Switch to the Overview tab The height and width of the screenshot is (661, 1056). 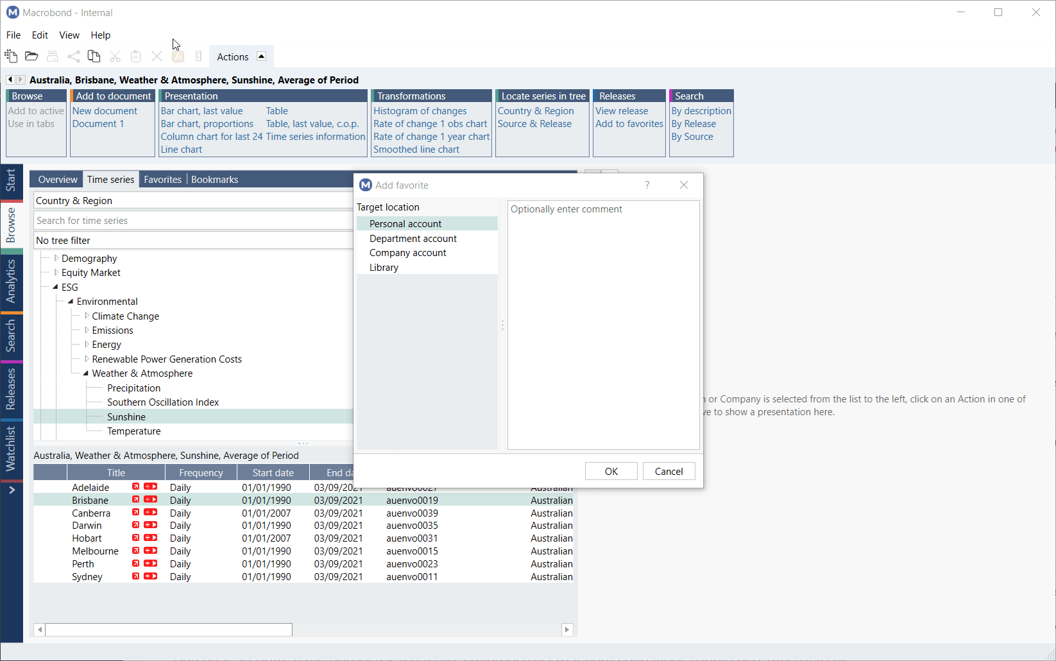[x=58, y=180]
